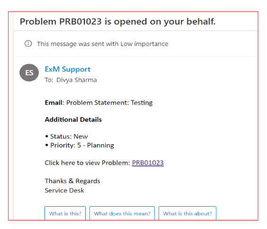Click the low importance message banner text
This screenshot has width=267, height=229.
pyautogui.click(x=103, y=44)
